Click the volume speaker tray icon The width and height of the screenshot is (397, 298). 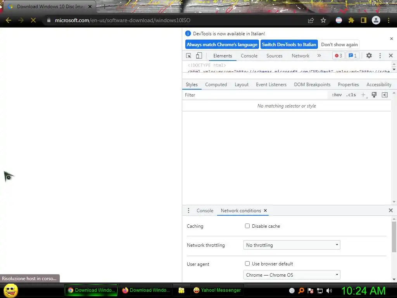[x=329, y=291]
